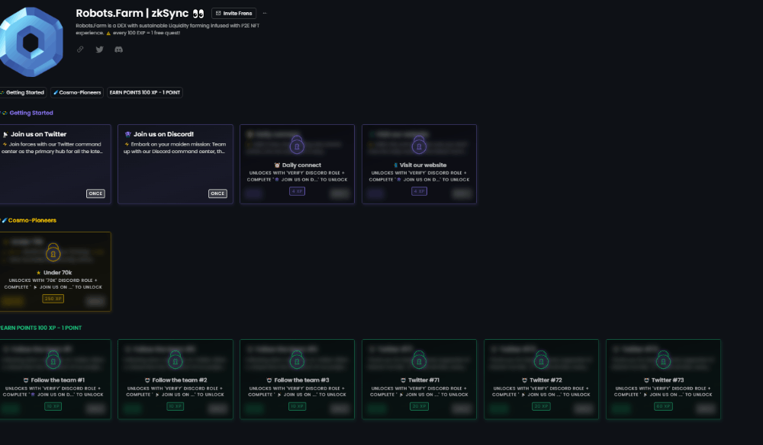Select the Follow the team #2 title
Screen dimensions: 763x445
point(179,380)
